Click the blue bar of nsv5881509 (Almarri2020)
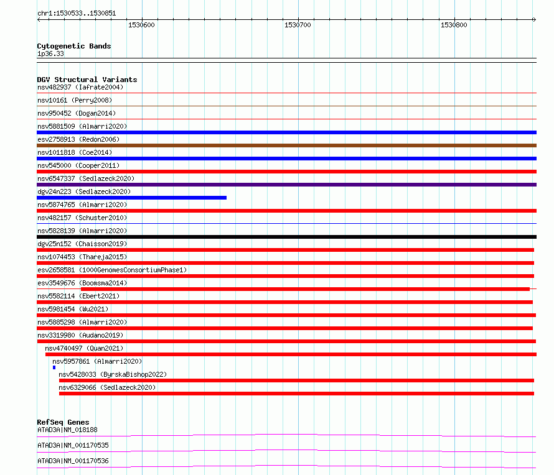This screenshot has width=554, height=475. [286, 132]
